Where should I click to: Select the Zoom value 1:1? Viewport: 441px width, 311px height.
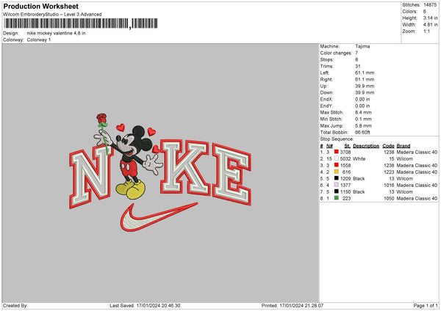[426, 31]
